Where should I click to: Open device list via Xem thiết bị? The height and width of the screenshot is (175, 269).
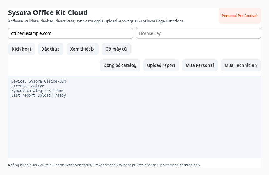[x=83, y=49]
